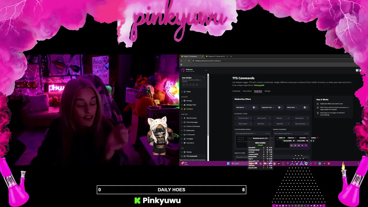Open Chrome from the taskbar
The image size is (368, 207).
pos(274,164)
